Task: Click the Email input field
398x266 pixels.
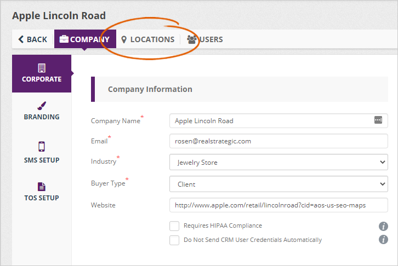Action: (x=278, y=141)
